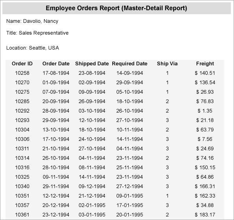Click freight value $ 166.31
The image size is (234, 220).
click(x=205, y=186)
